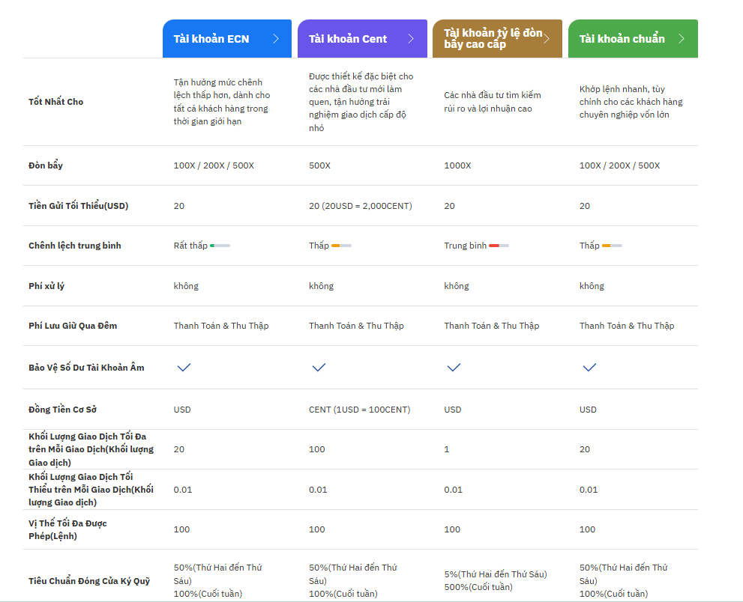The height and width of the screenshot is (602, 743).
Task: Open the Tài khoản ECN tab
Action: 211,39
